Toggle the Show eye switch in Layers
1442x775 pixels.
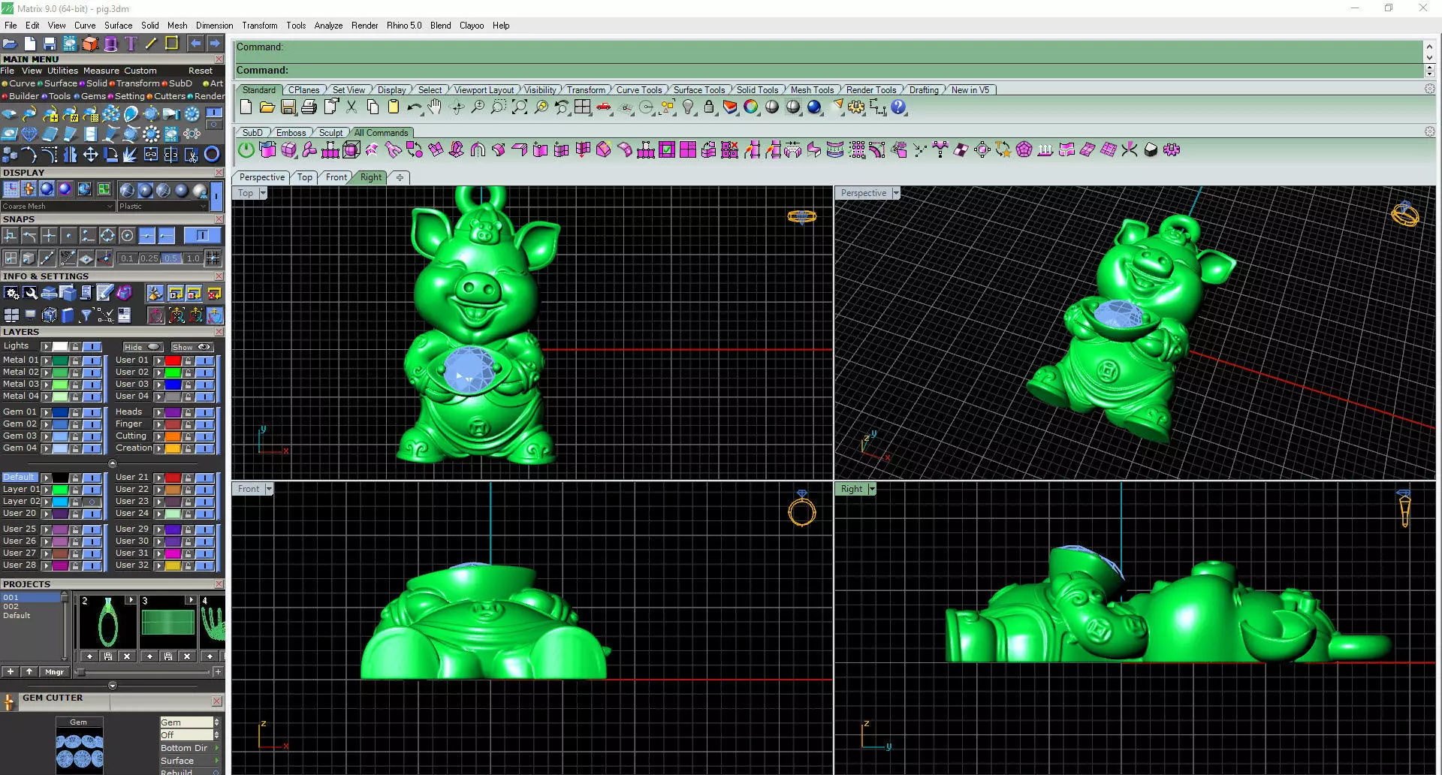point(192,347)
